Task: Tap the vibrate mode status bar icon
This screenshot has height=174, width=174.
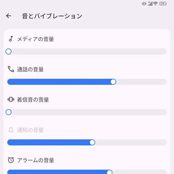Action: point(144,4)
